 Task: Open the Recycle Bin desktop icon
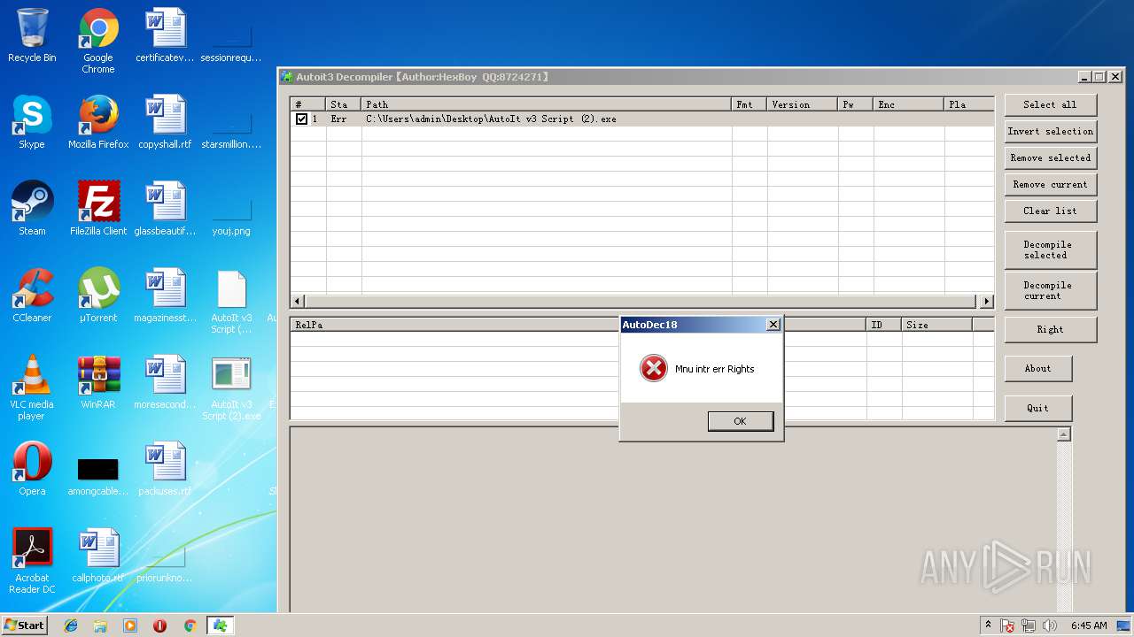click(32, 36)
